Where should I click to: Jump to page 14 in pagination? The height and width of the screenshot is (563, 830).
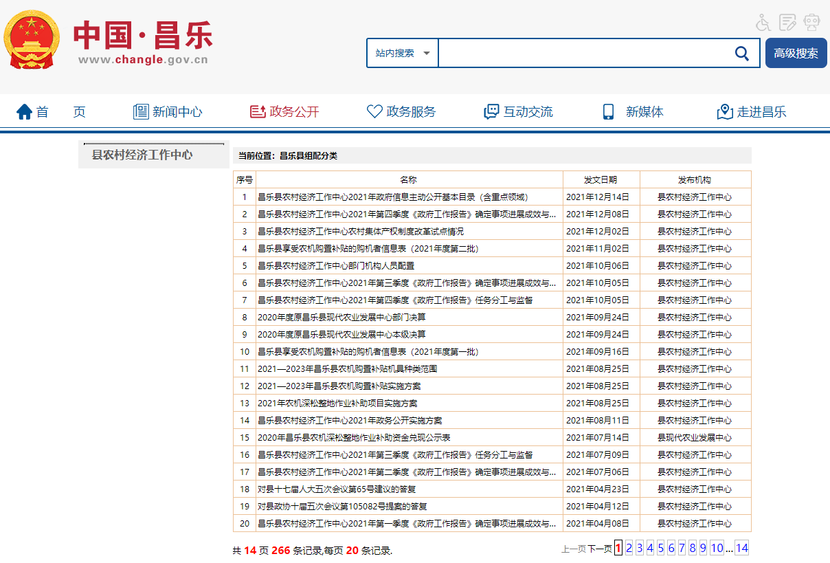pyautogui.click(x=741, y=548)
